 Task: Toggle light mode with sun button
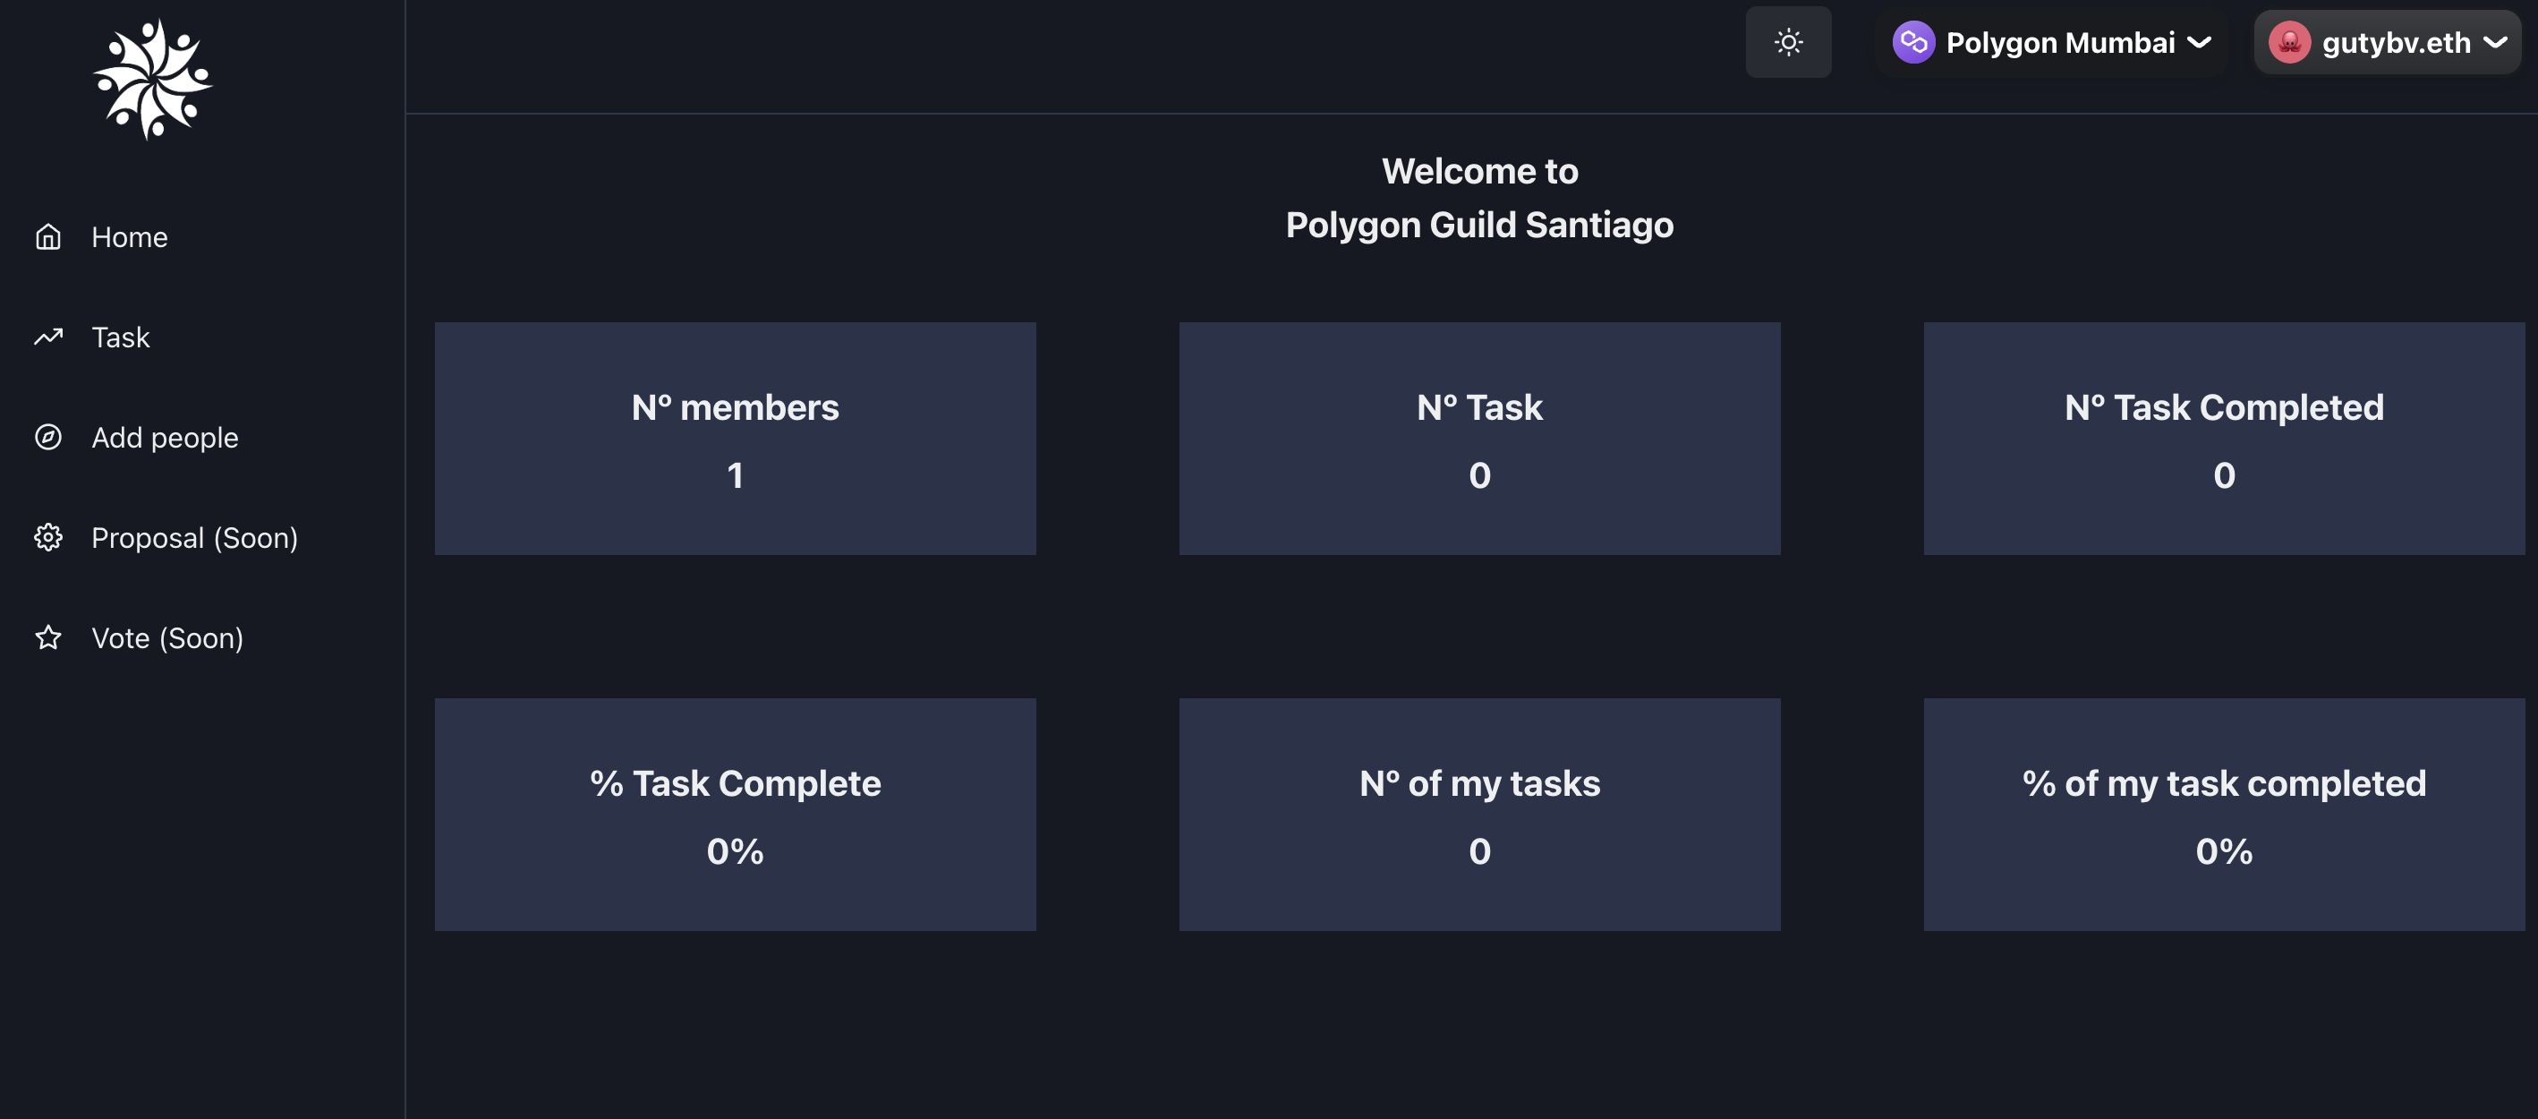(1788, 42)
